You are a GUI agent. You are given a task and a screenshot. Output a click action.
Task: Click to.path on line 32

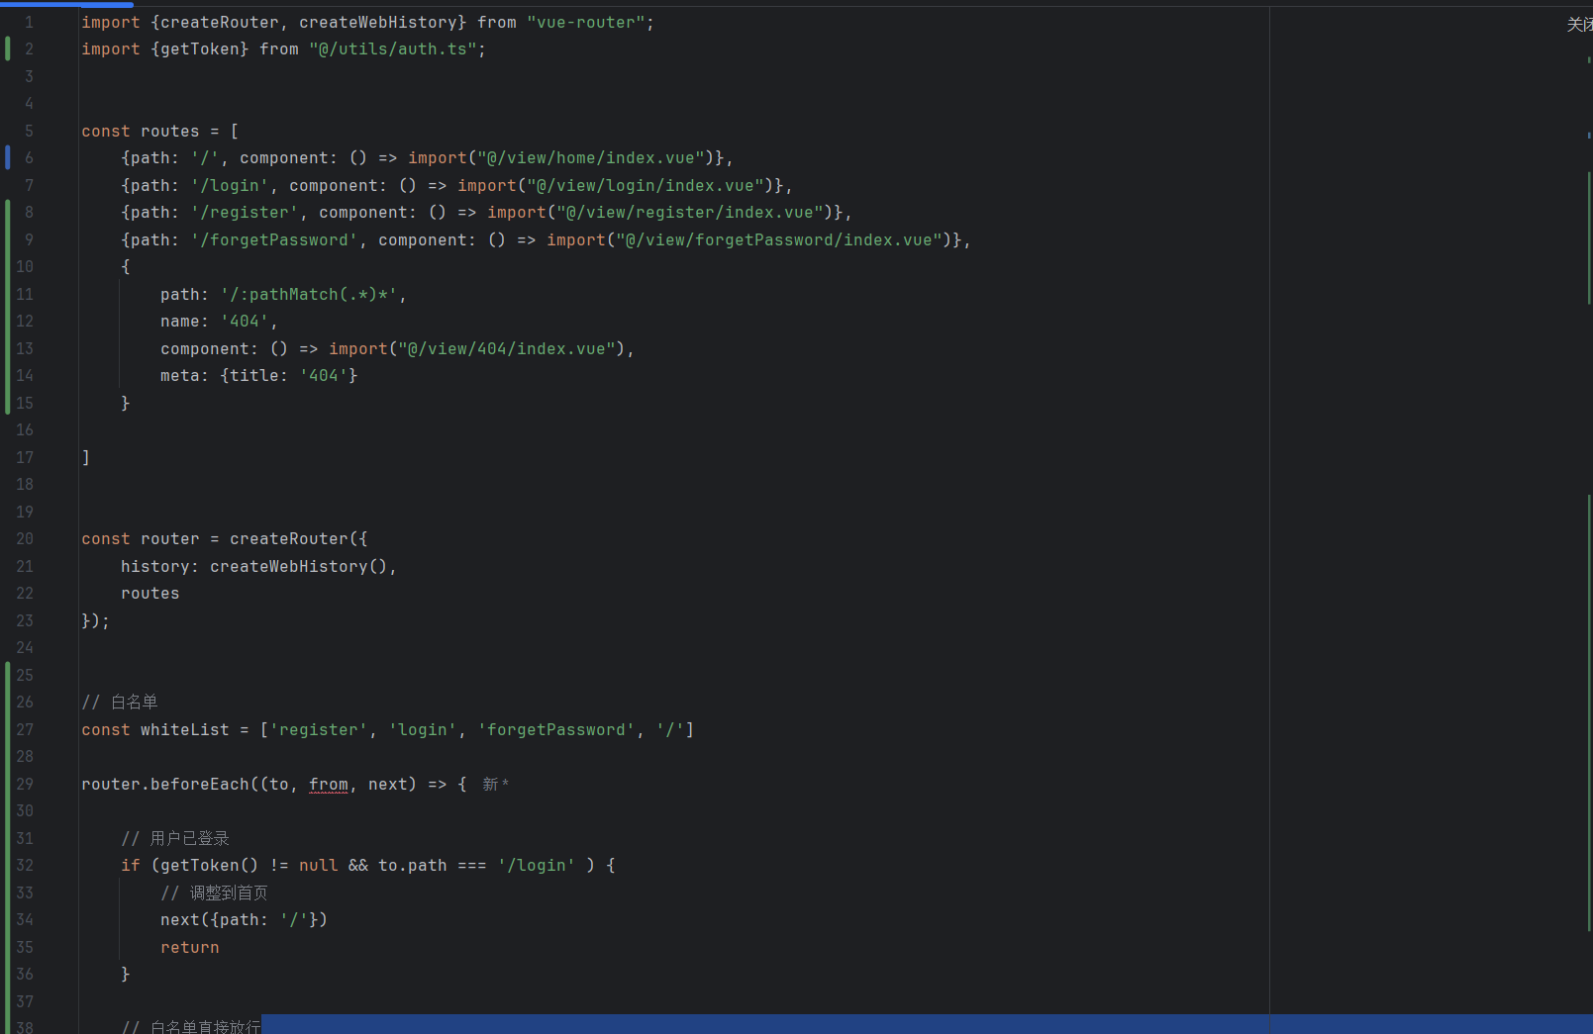413,866
